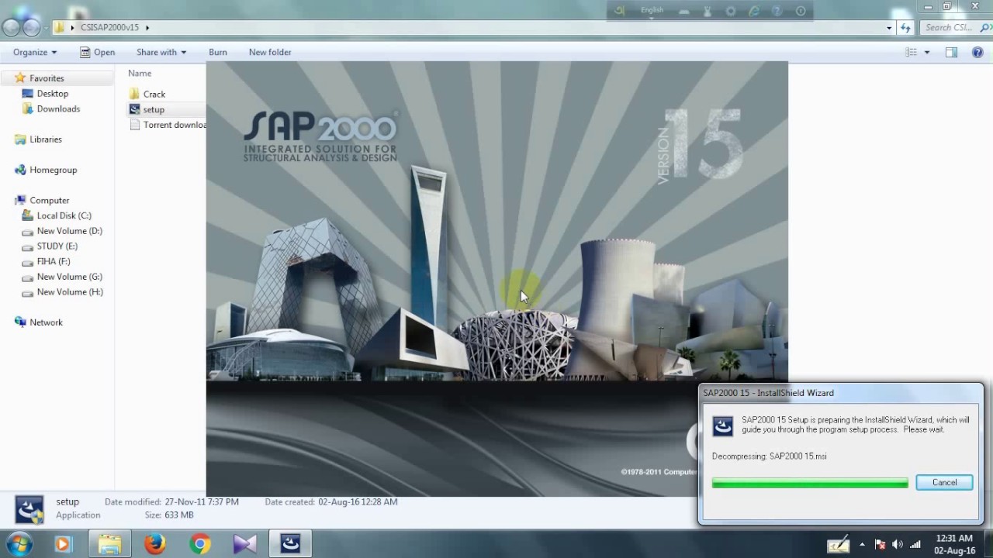Open network signal tray icon

coord(915,545)
